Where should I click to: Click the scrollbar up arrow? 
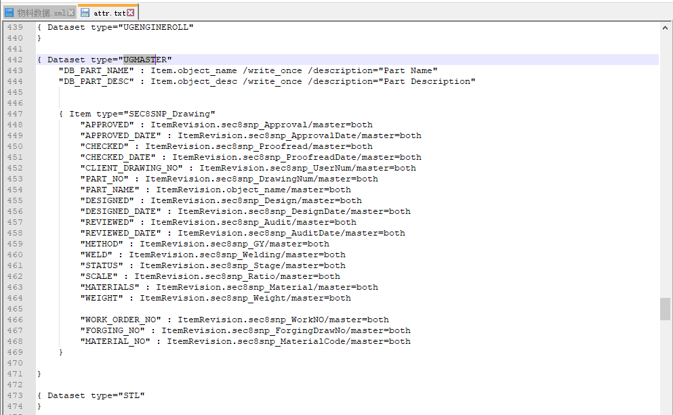665,28
